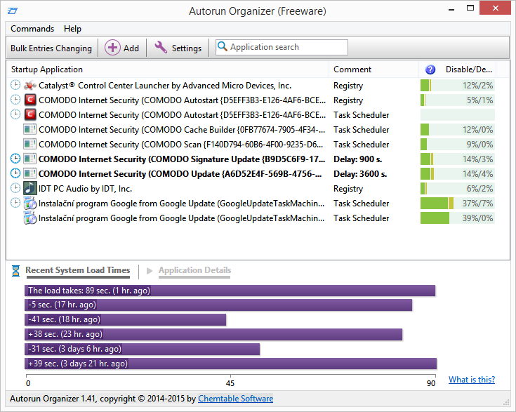This screenshot has height=412, width=516.
Task: Select the IDT PC Audio by IDT, Inc. entry
Action: pos(85,189)
